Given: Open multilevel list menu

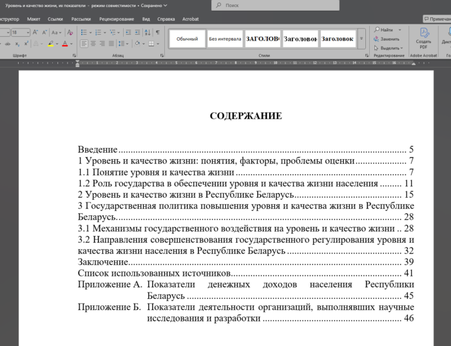Looking at the screenshot, I should pyautogui.click(x=115, y=32).
